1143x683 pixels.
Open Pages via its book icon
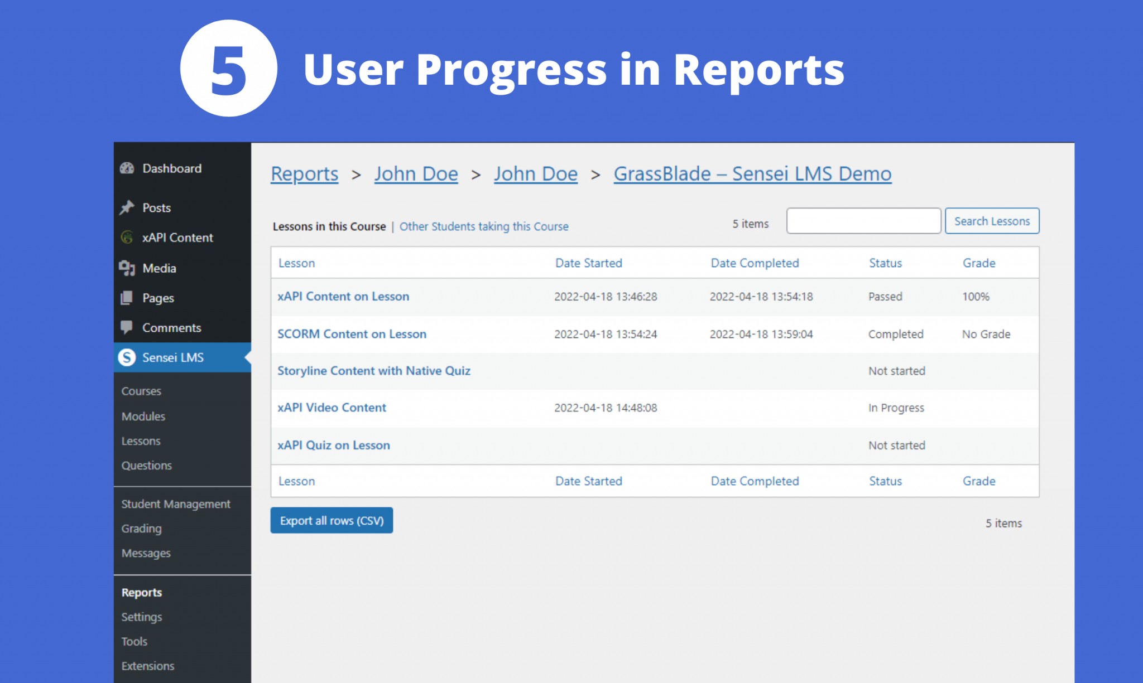point(127,298)
